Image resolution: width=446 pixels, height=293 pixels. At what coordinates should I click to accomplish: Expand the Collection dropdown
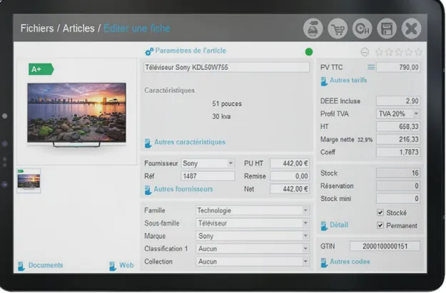[x=305, y=262]
